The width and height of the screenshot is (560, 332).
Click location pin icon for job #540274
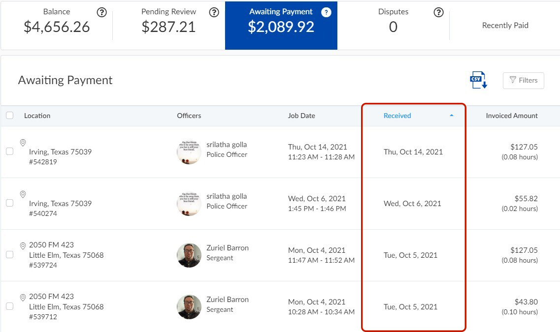(x=23, y=194)
